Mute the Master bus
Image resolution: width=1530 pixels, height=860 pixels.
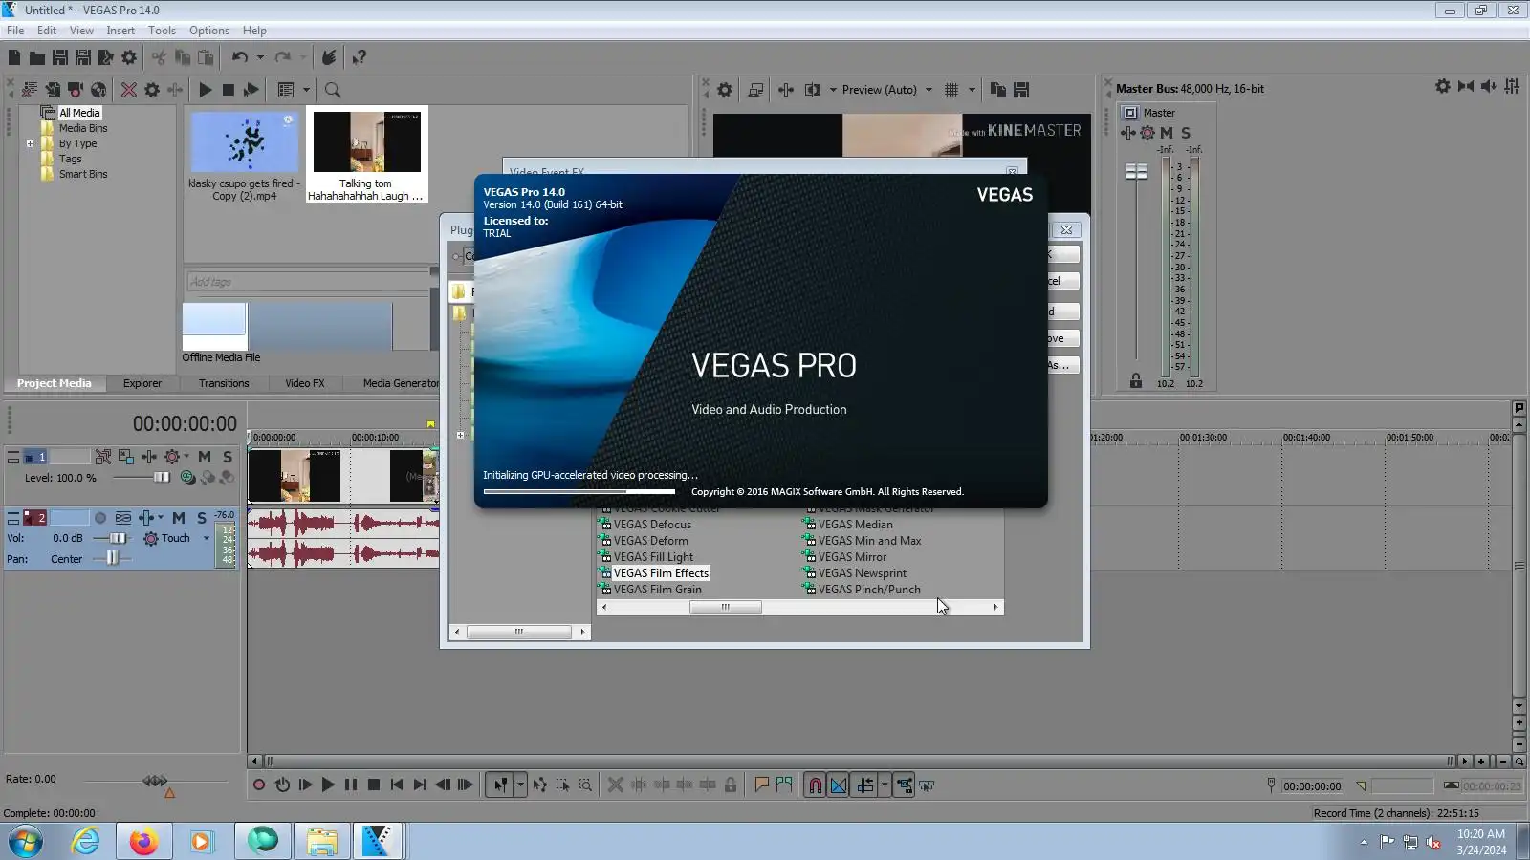(x=1167, y=133)
